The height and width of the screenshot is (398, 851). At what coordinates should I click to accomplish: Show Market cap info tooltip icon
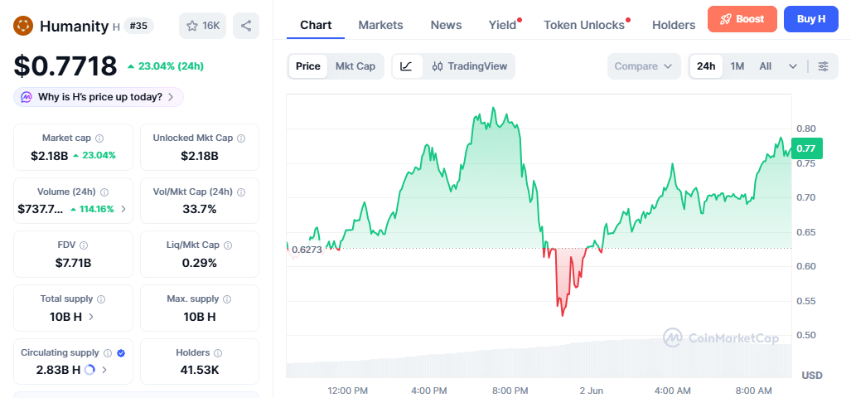(x=100, y=138)
